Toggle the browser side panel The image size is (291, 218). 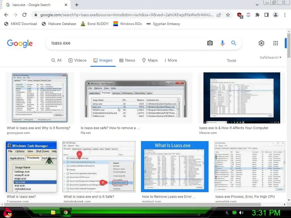(267, 15)
